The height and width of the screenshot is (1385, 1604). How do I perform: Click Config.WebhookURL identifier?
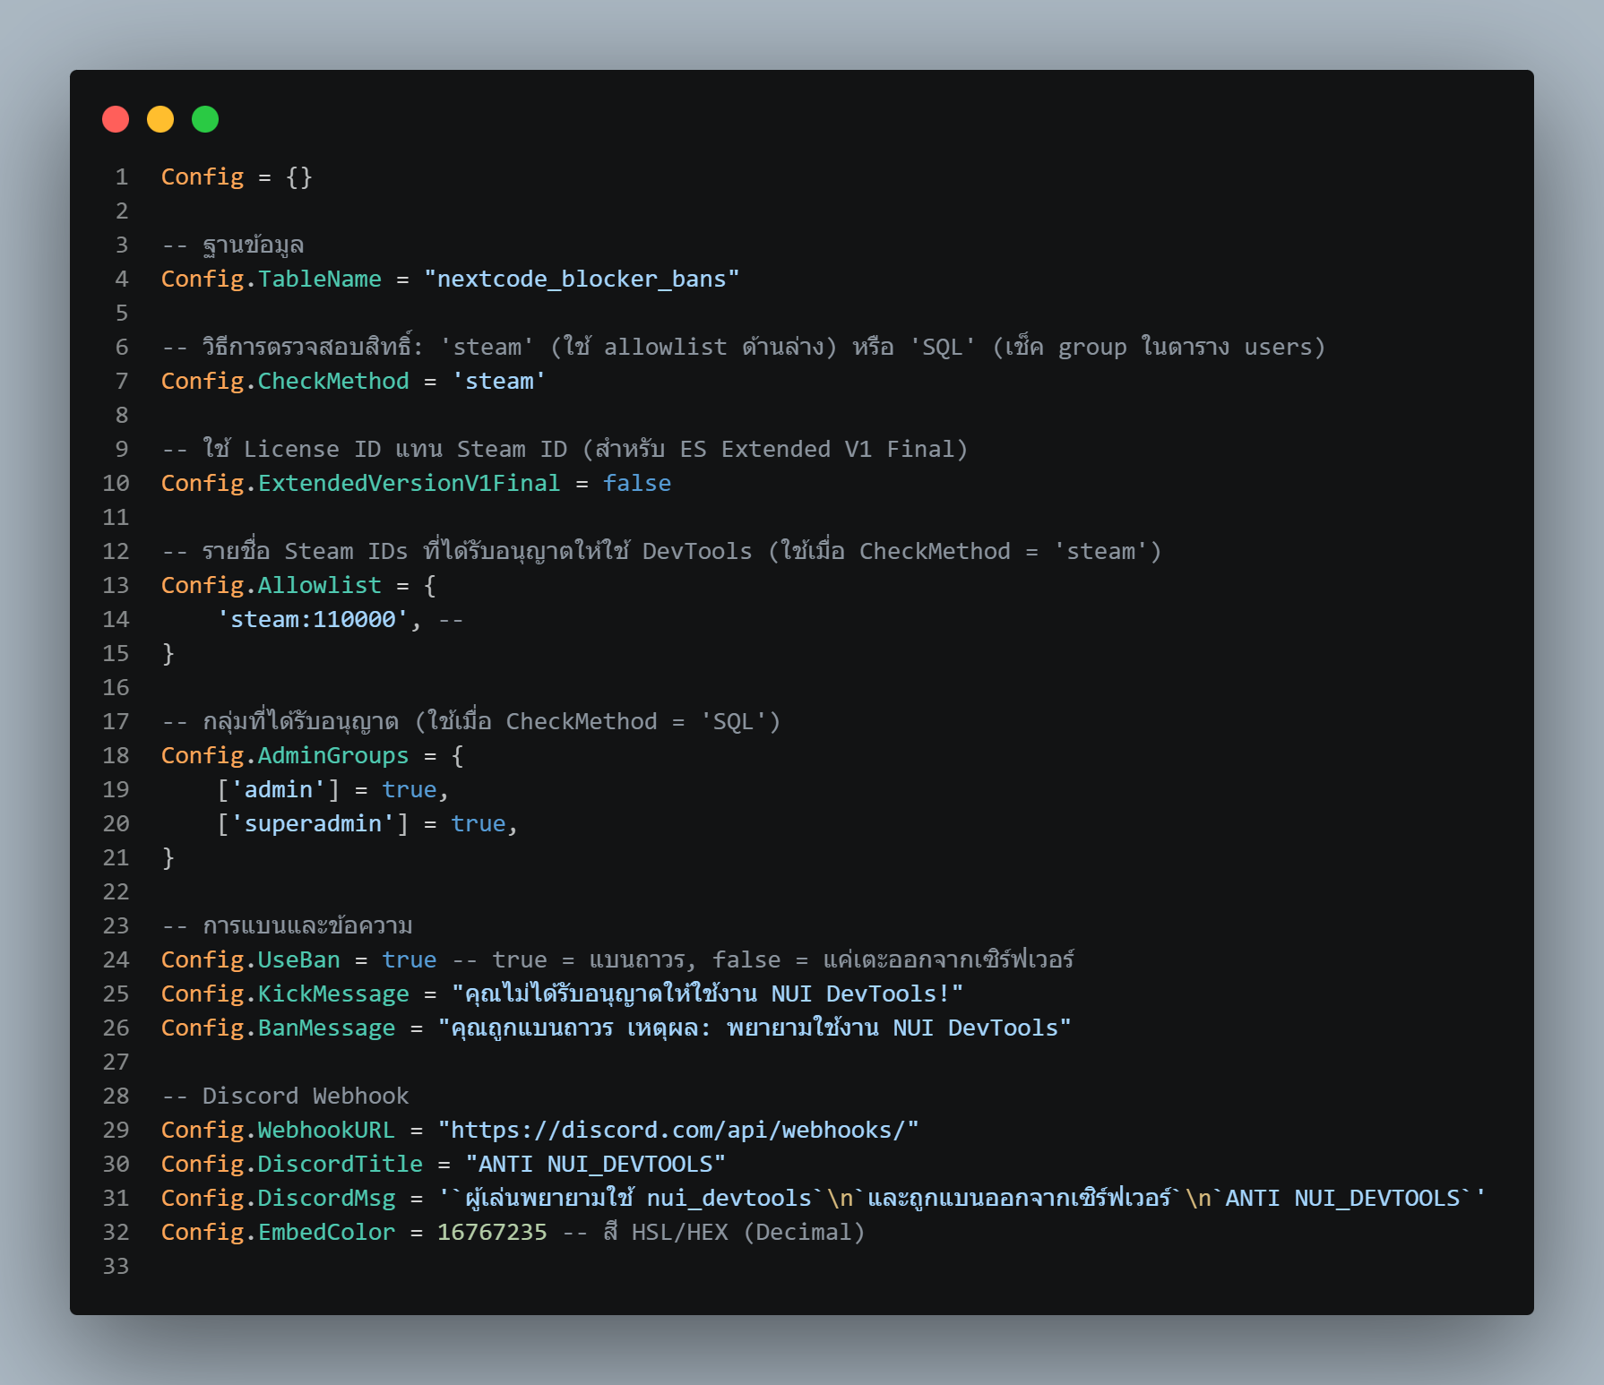pos(278,1130)
